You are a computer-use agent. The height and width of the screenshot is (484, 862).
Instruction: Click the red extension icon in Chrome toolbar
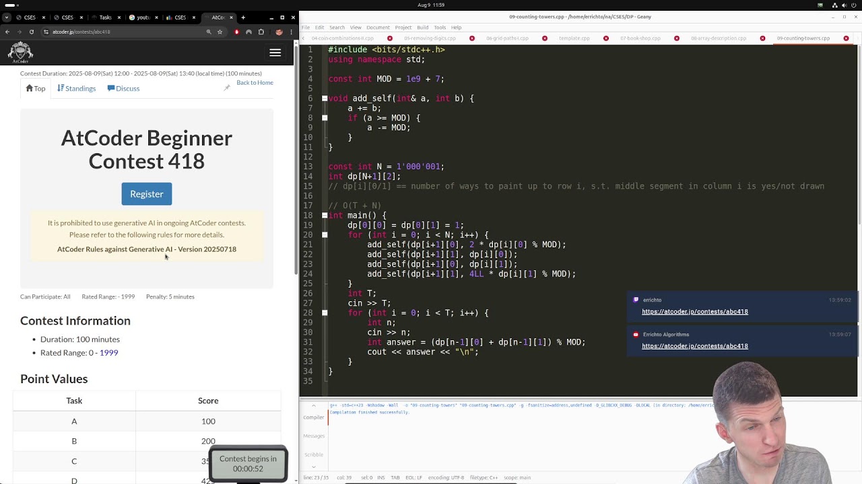(236, 32)
